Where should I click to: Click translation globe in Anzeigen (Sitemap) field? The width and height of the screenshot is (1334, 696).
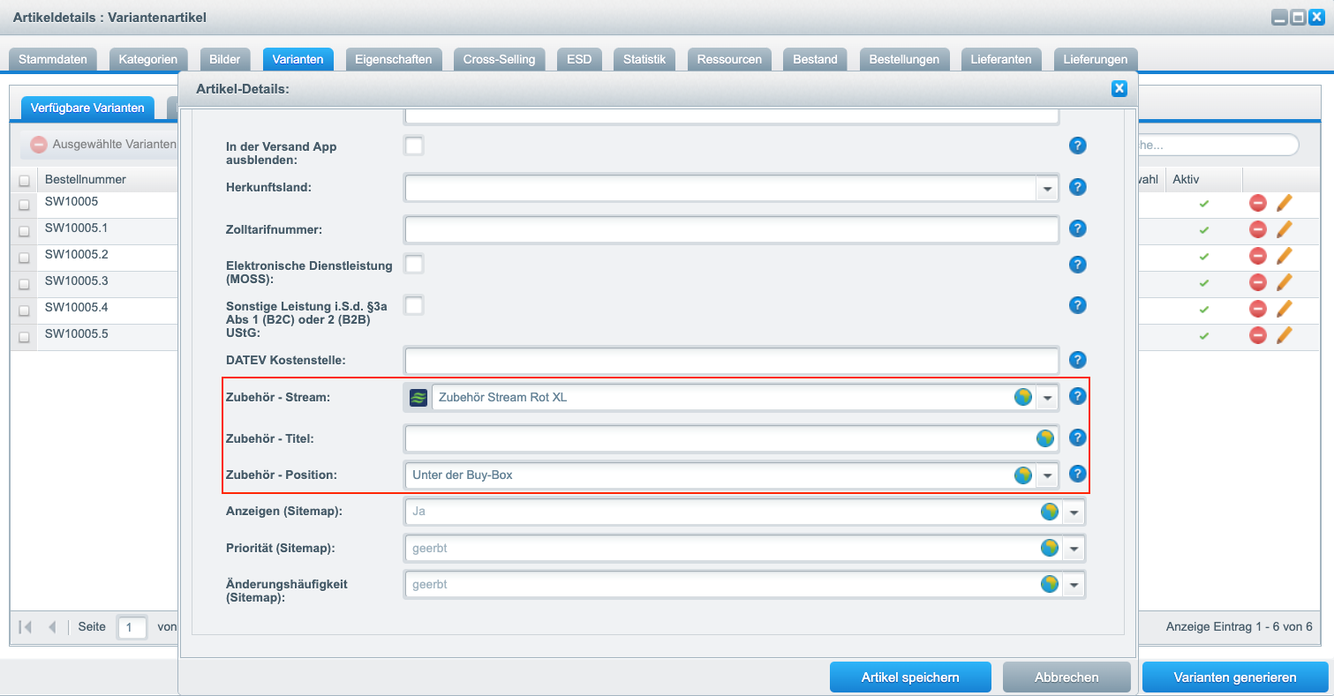1050,511
